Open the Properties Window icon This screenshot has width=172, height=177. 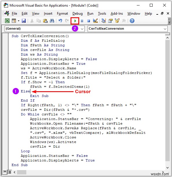pos(110,21)
